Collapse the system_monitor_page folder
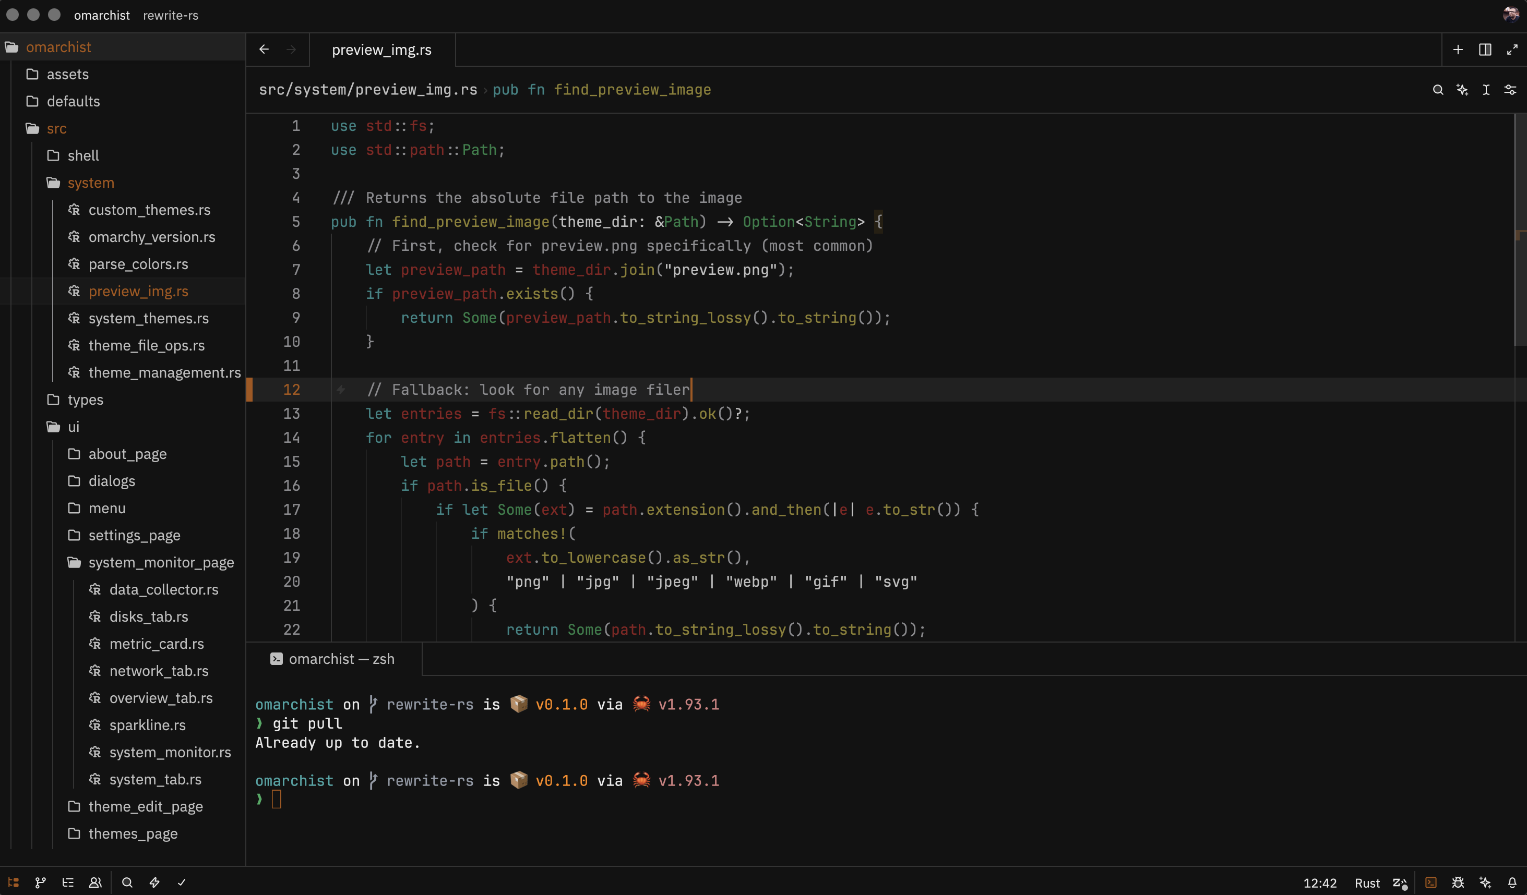Viewport: 1527px width, 895px height. coord(123,562)
